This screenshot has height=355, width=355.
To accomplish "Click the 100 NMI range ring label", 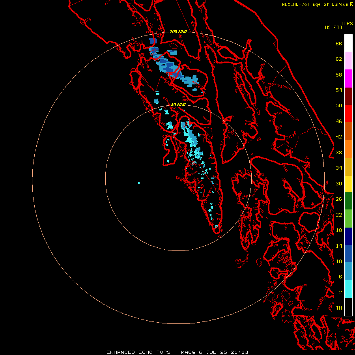I will click(178, 32).
